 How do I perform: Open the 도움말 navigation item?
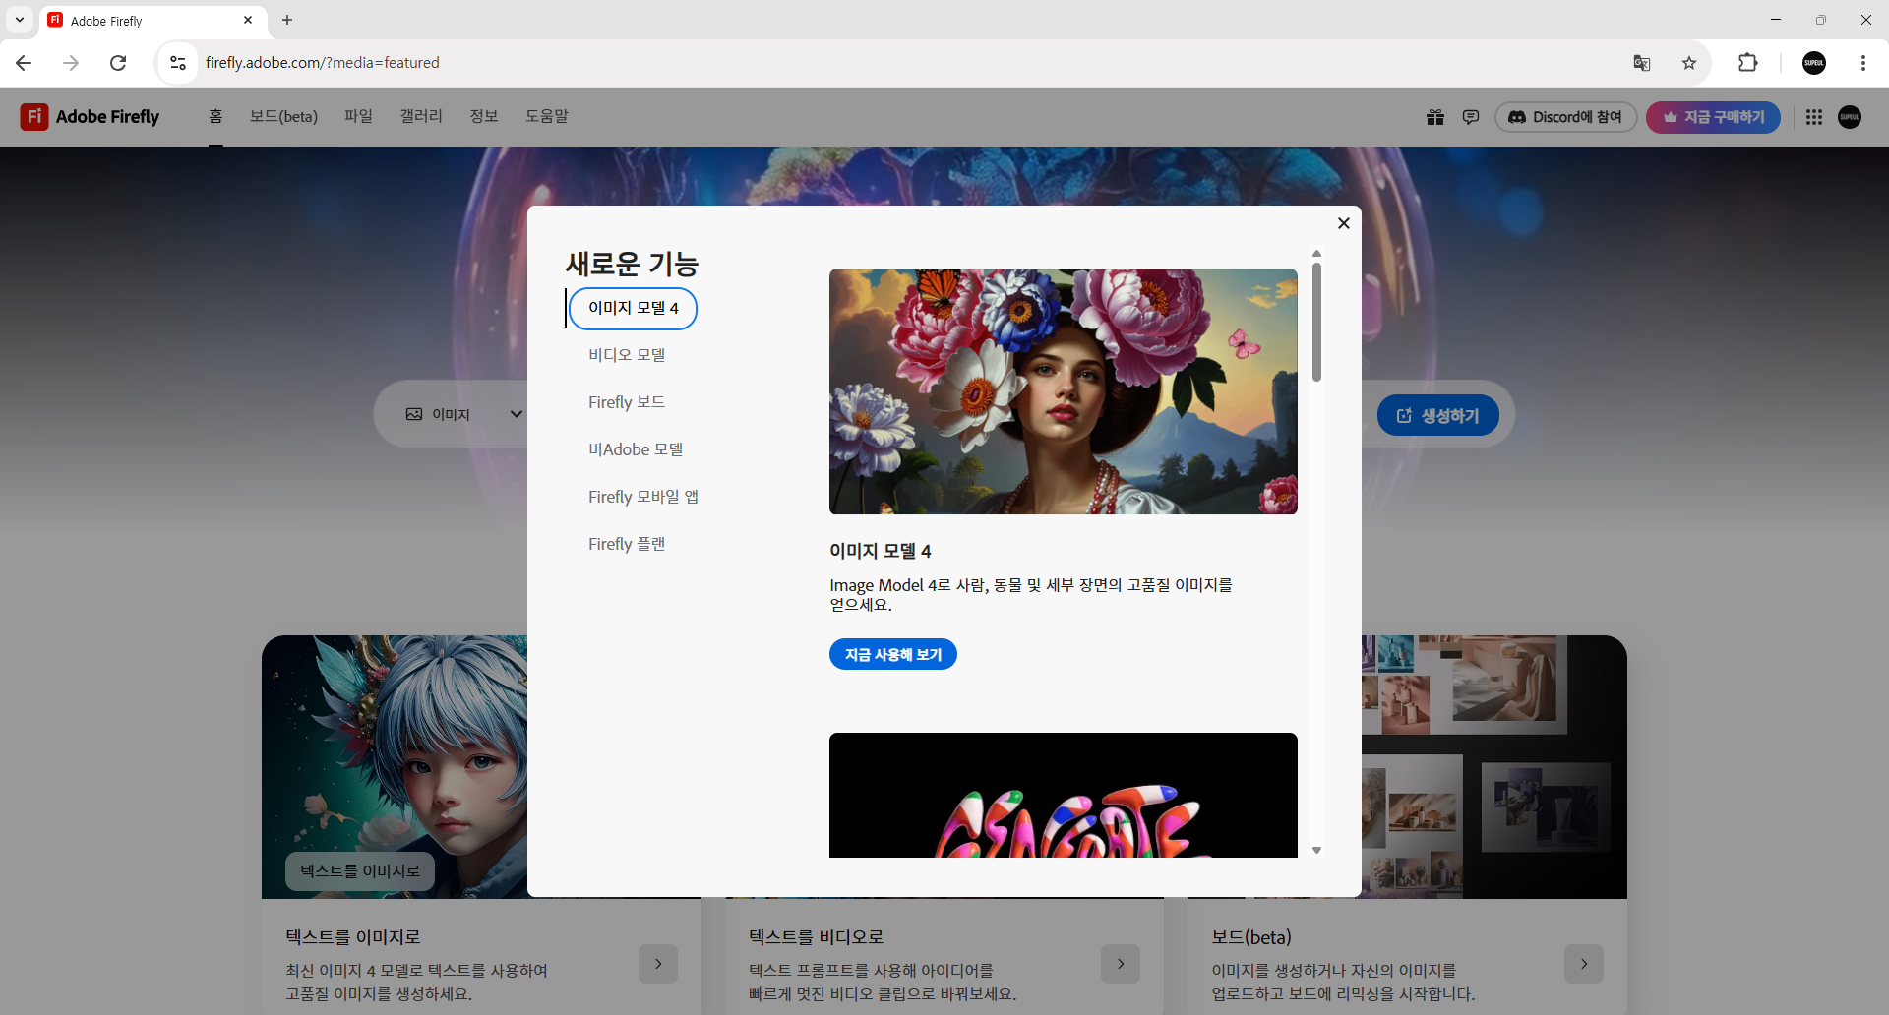[x=546, y=116]
